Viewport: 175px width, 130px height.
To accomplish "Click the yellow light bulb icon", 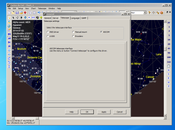I will [x=41, y=18].
